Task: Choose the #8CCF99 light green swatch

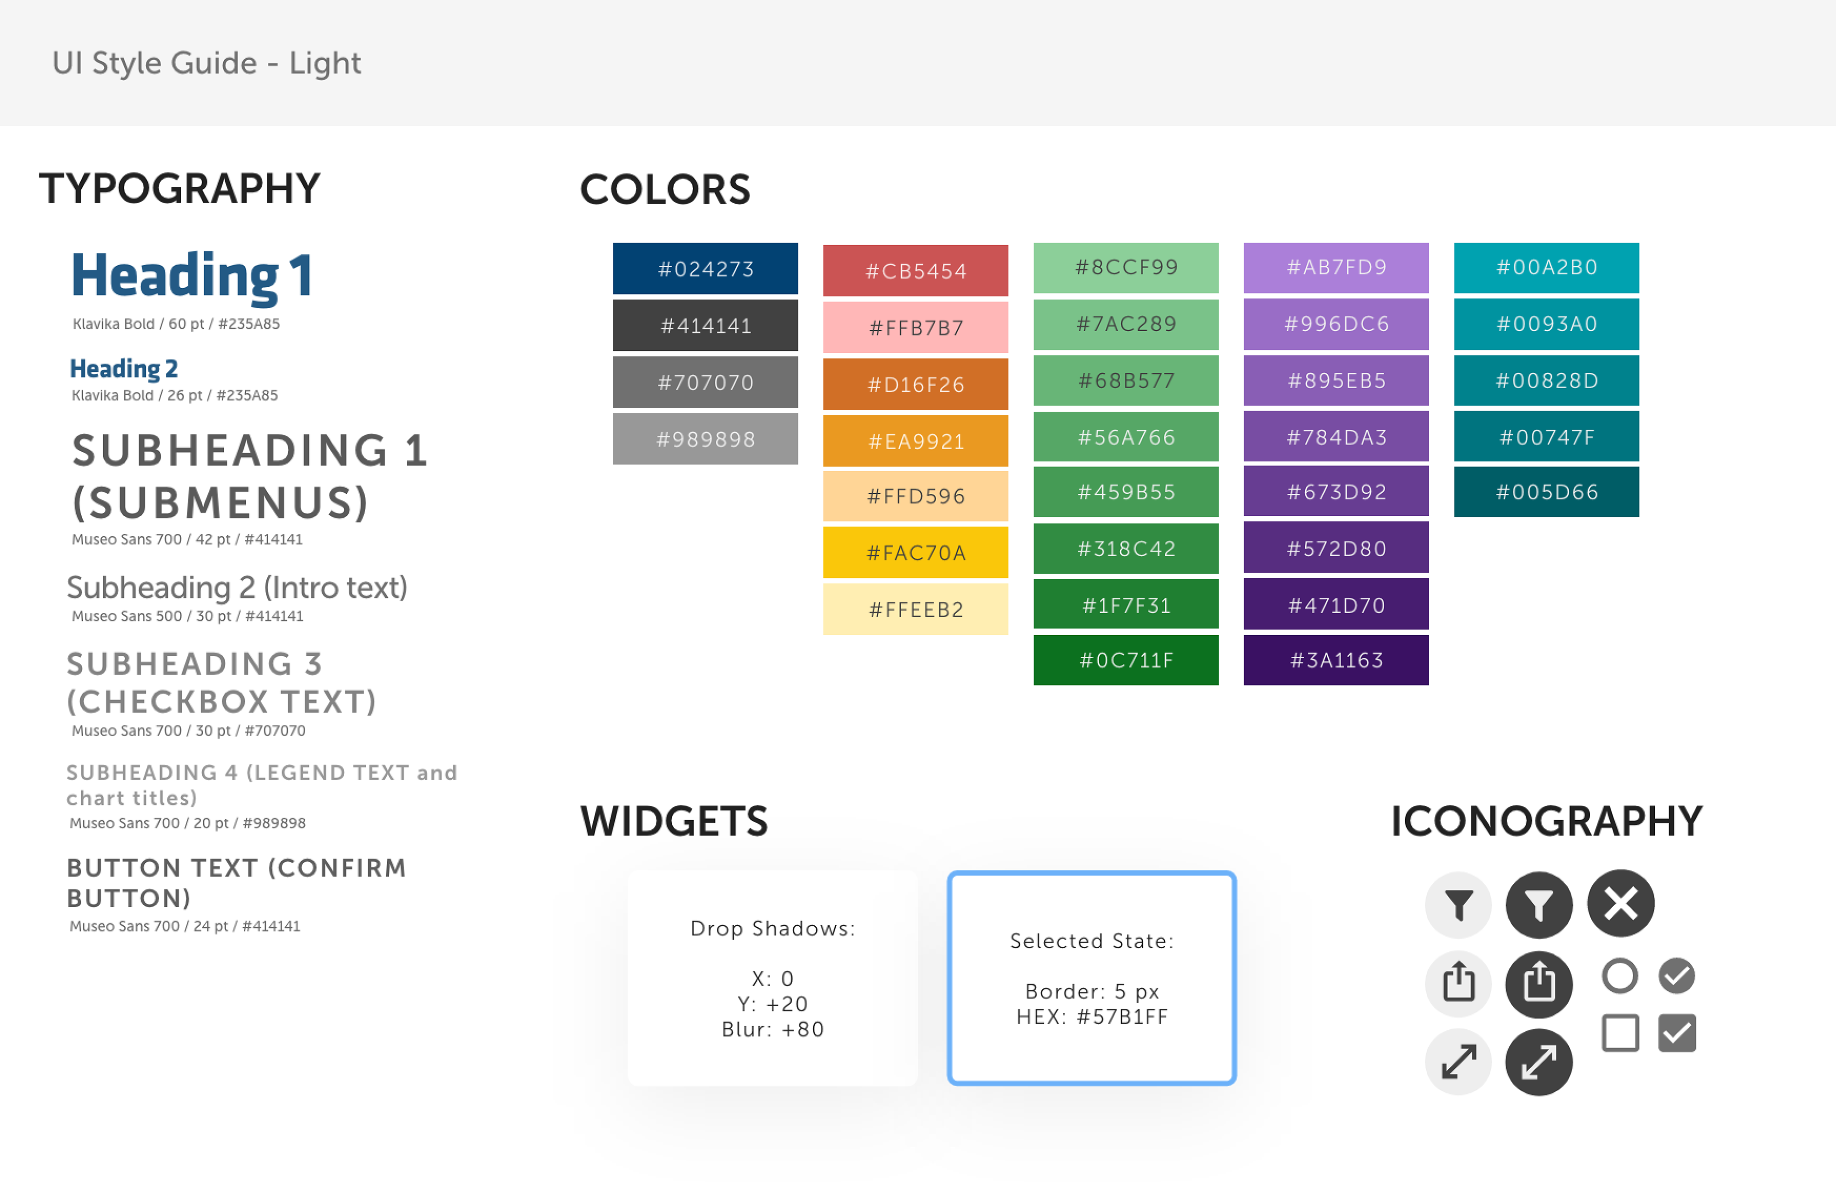Action: coord(1126,268)
